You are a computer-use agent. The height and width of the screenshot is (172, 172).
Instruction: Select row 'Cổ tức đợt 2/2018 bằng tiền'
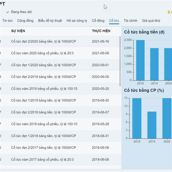pos(60,112)
